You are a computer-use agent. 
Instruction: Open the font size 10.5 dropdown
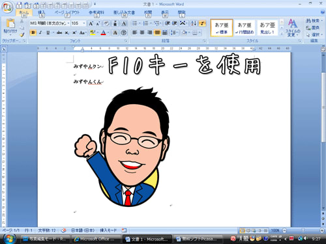point(84,23)
